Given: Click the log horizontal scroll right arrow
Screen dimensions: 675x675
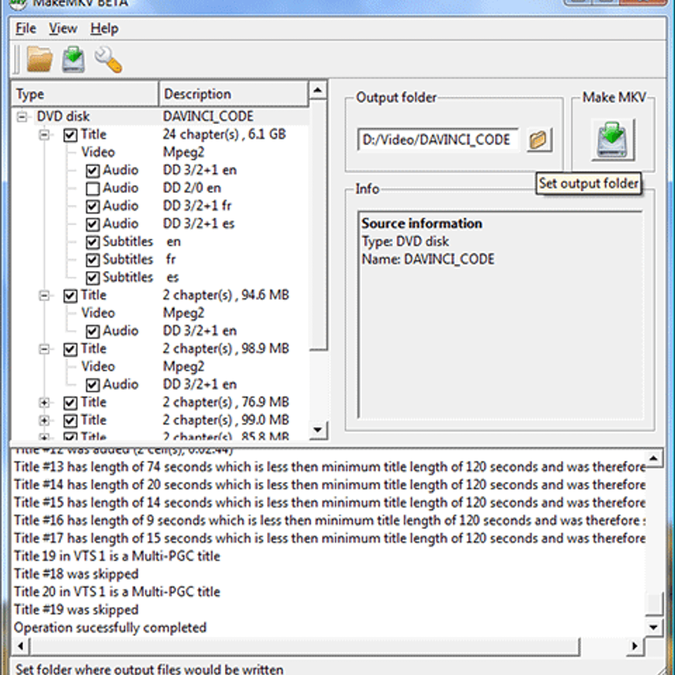Looking at the screenshot, I should point(634,646).
